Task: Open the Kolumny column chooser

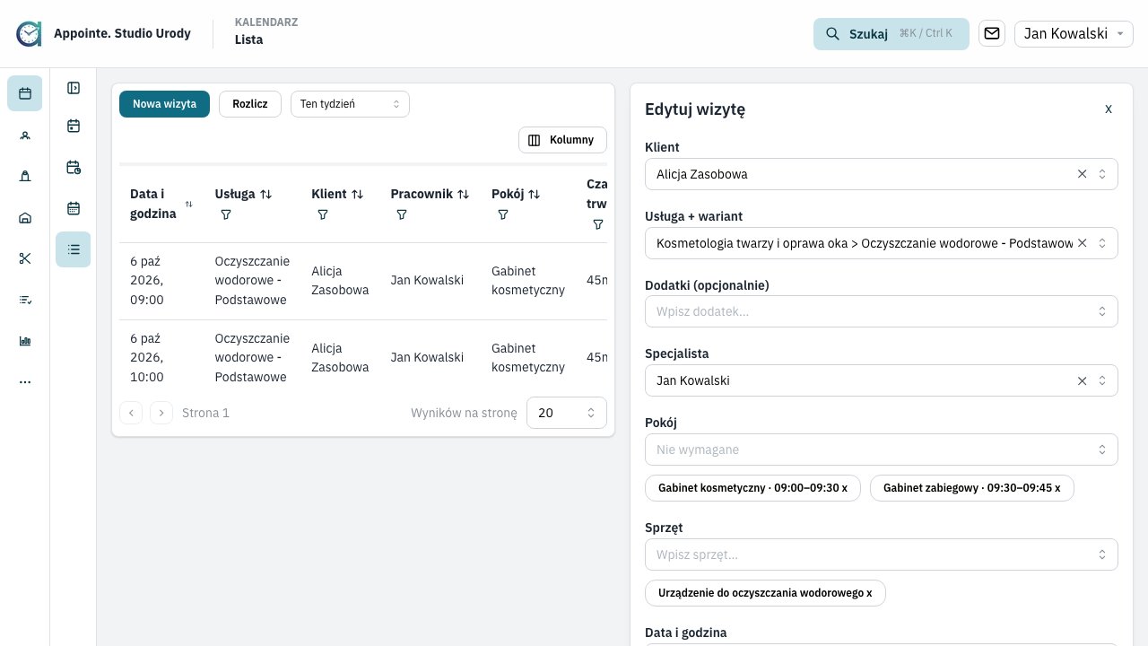Action: (562, 140)
